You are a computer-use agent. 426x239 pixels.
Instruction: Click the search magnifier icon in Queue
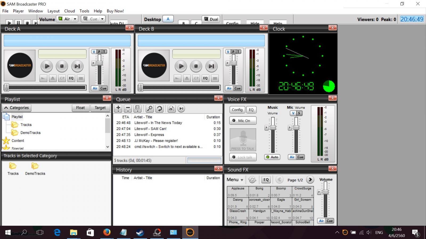[150, 108]
